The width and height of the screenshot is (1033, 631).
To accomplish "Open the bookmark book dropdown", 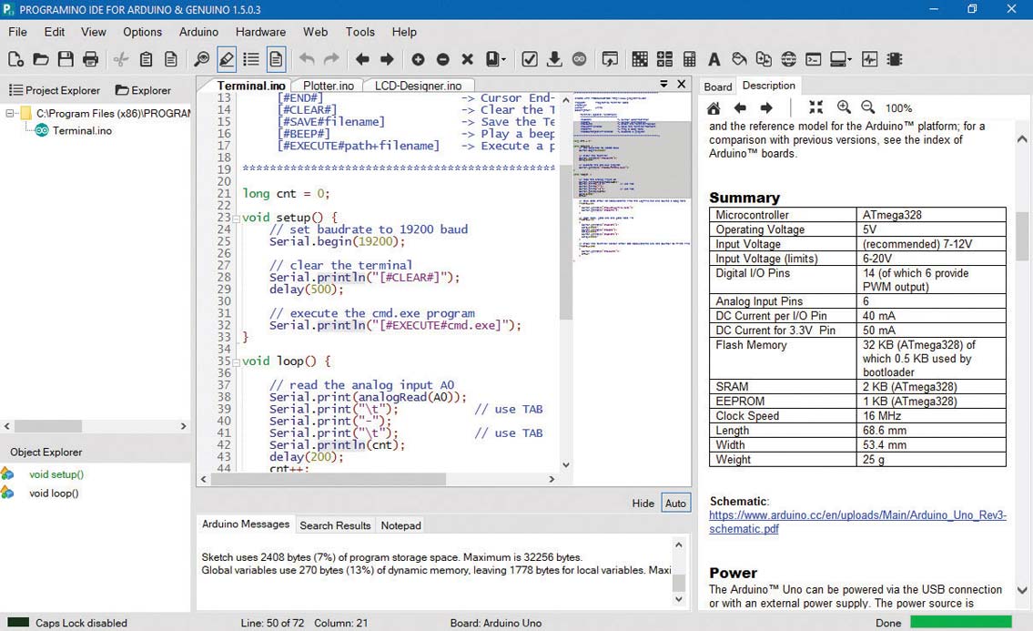I will coord(495,59).
